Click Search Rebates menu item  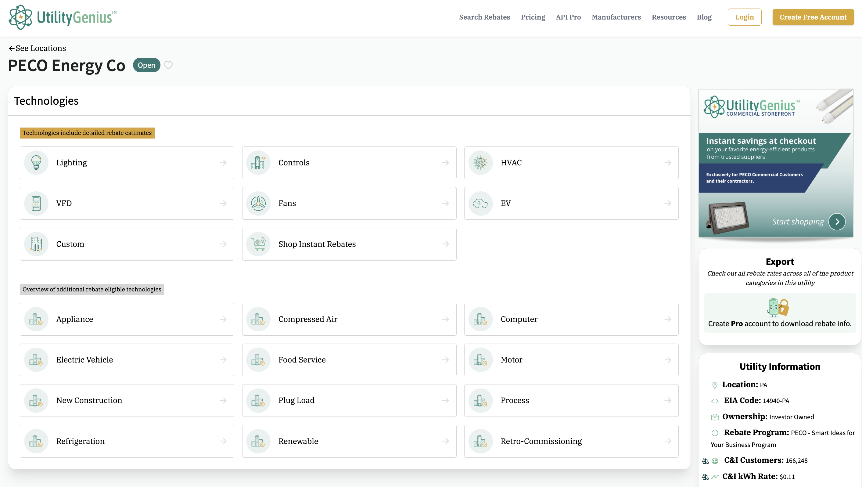(485, 17)
